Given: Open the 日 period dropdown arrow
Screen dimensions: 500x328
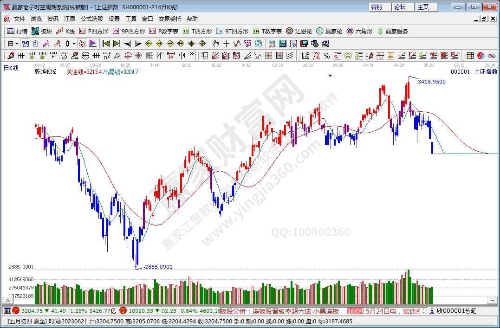Looking at the screenshot, I should point(17,44).
